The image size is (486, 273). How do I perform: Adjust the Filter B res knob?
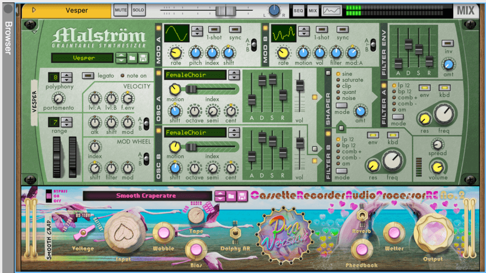(x=373, y=166)
